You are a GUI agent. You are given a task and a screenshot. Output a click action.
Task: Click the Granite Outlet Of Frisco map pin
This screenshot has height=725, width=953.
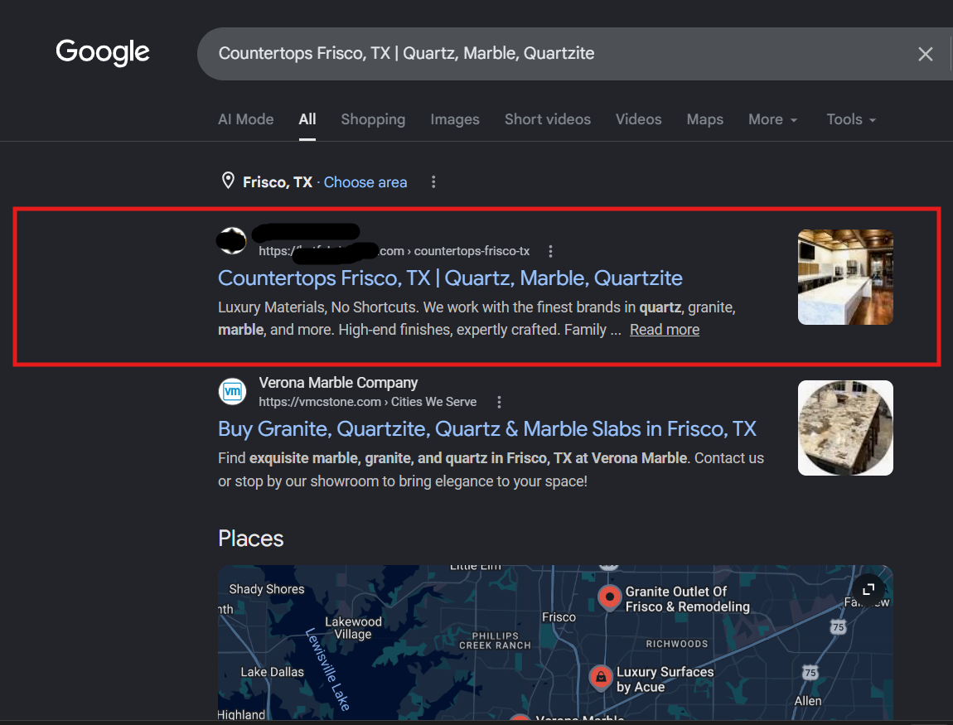609,597
